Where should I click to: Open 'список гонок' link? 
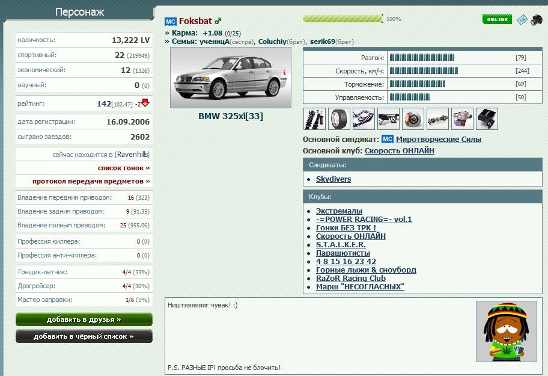(124, 168)
